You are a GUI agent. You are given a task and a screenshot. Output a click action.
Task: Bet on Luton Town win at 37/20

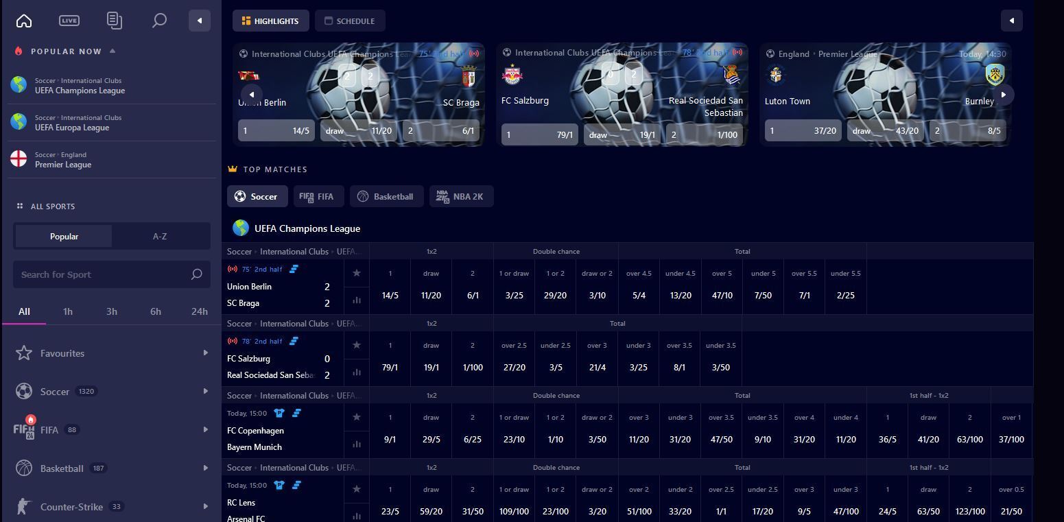(x=803, y=130)
